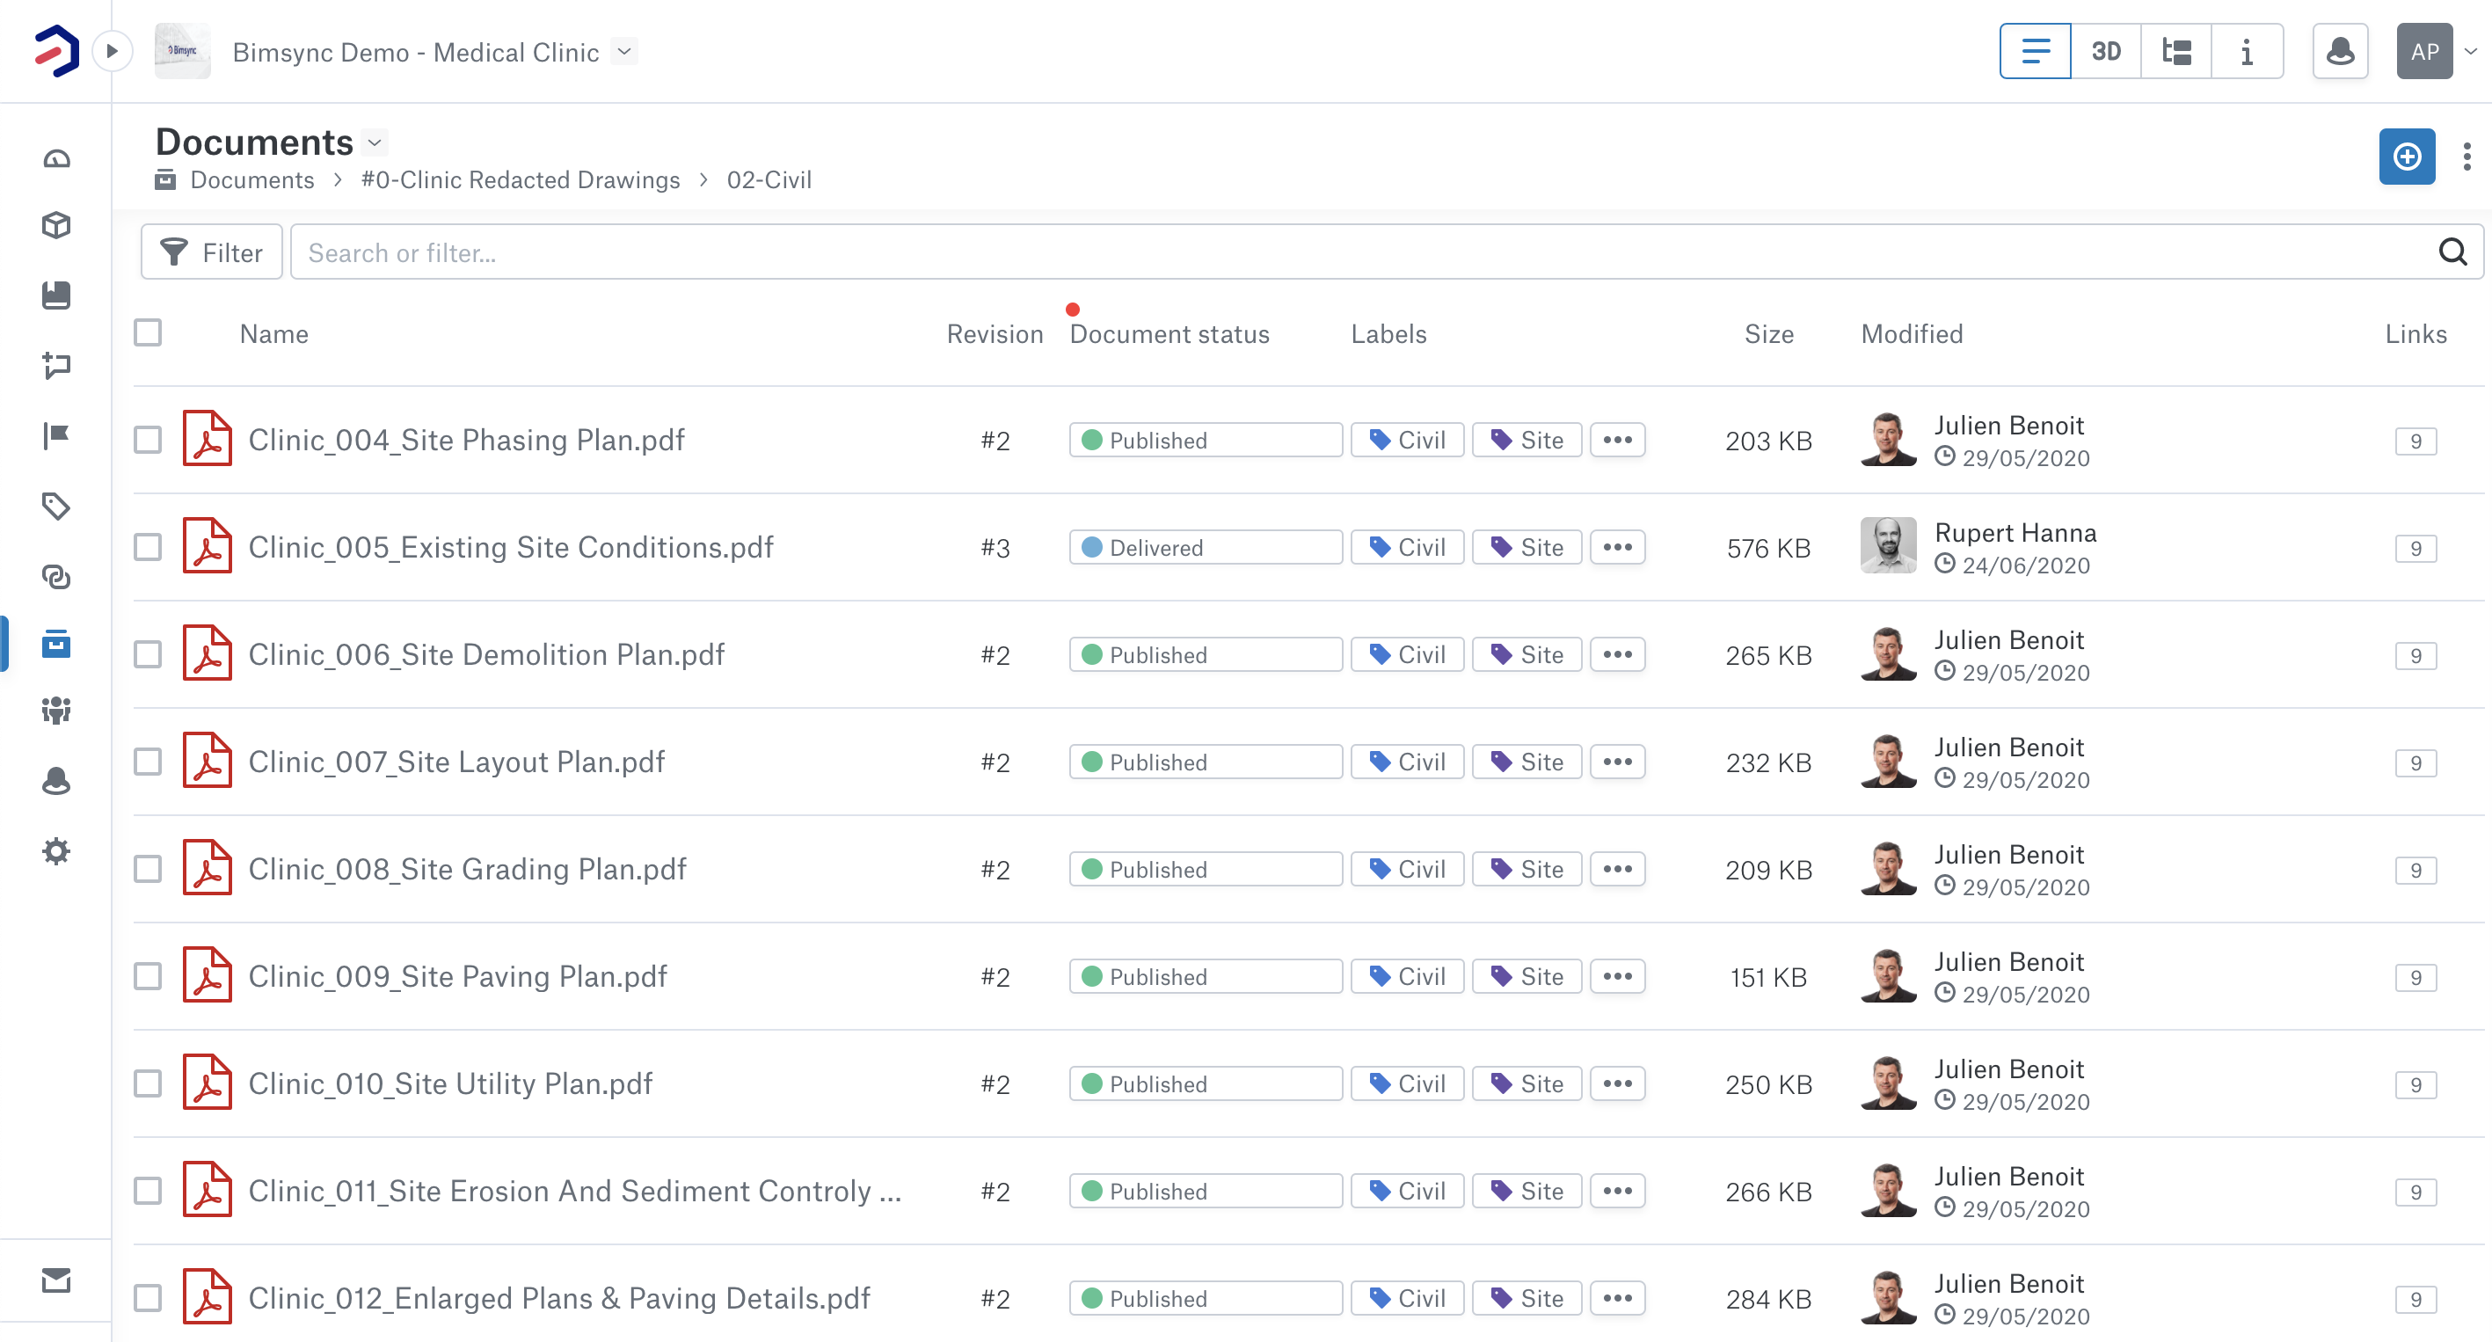Open the issues comment icon in sidebar
Image resolution: width=2492 pixels, height=1342 pixels.
(x=56, y=365)
